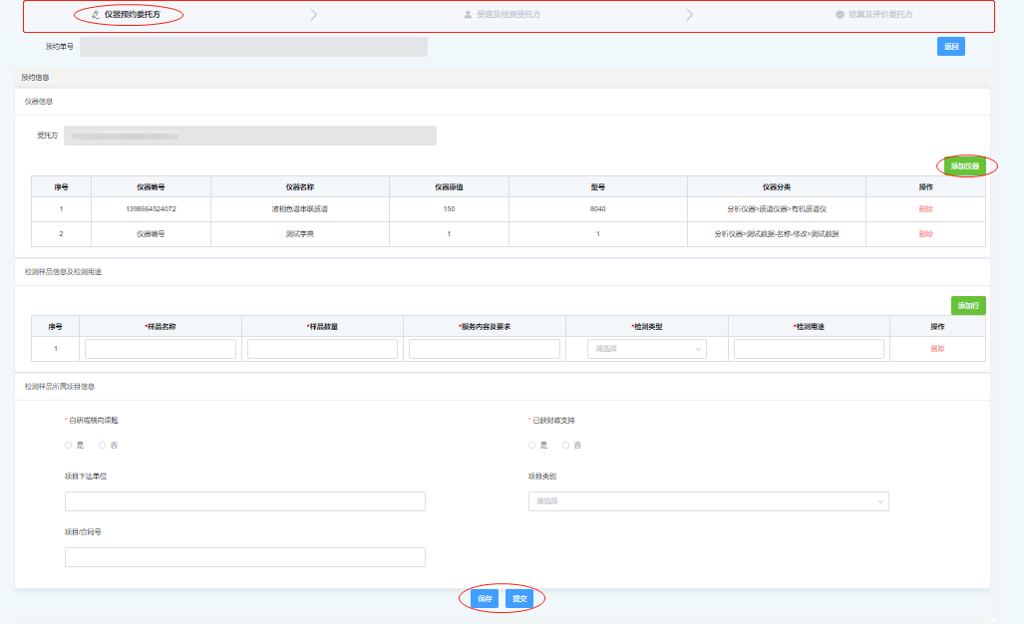Click the 保存 button
The image size is (1024, 624).
pyautogui.click(x=485, y=599)
